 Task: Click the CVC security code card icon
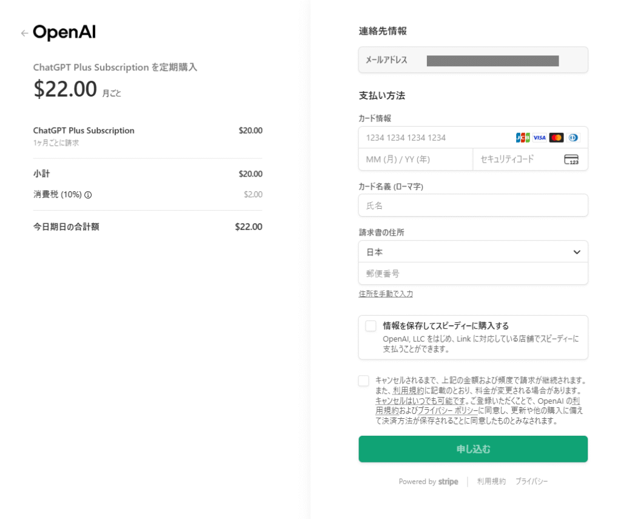(x=571, y=160)
